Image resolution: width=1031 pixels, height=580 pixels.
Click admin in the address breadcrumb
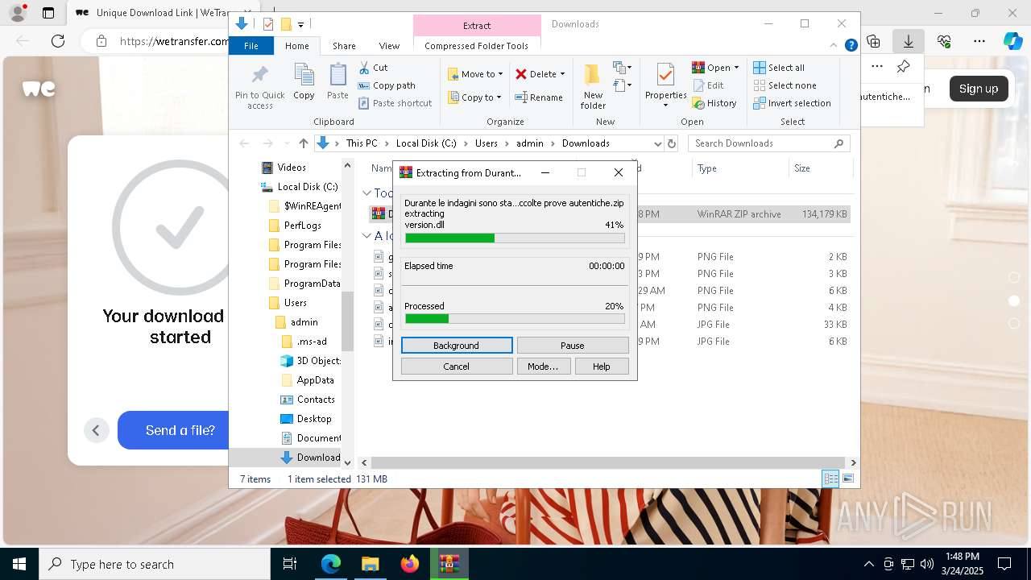[x=530, y=143]
